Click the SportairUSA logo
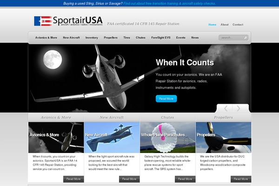Image resolution: width=279 pixels, height=186 pixels. [68, 21]
